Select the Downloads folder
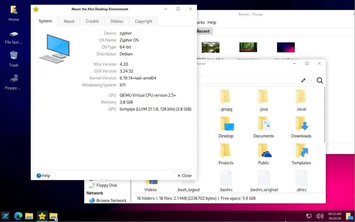 301,127
